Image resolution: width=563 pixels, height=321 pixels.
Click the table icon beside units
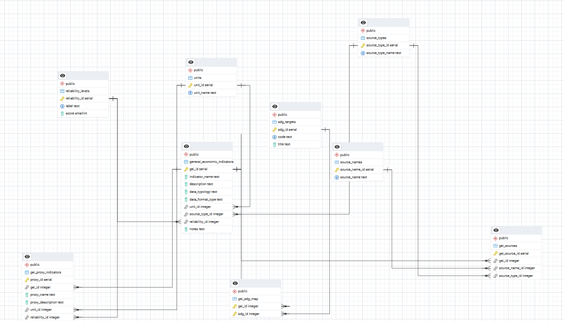pos(190,78)
